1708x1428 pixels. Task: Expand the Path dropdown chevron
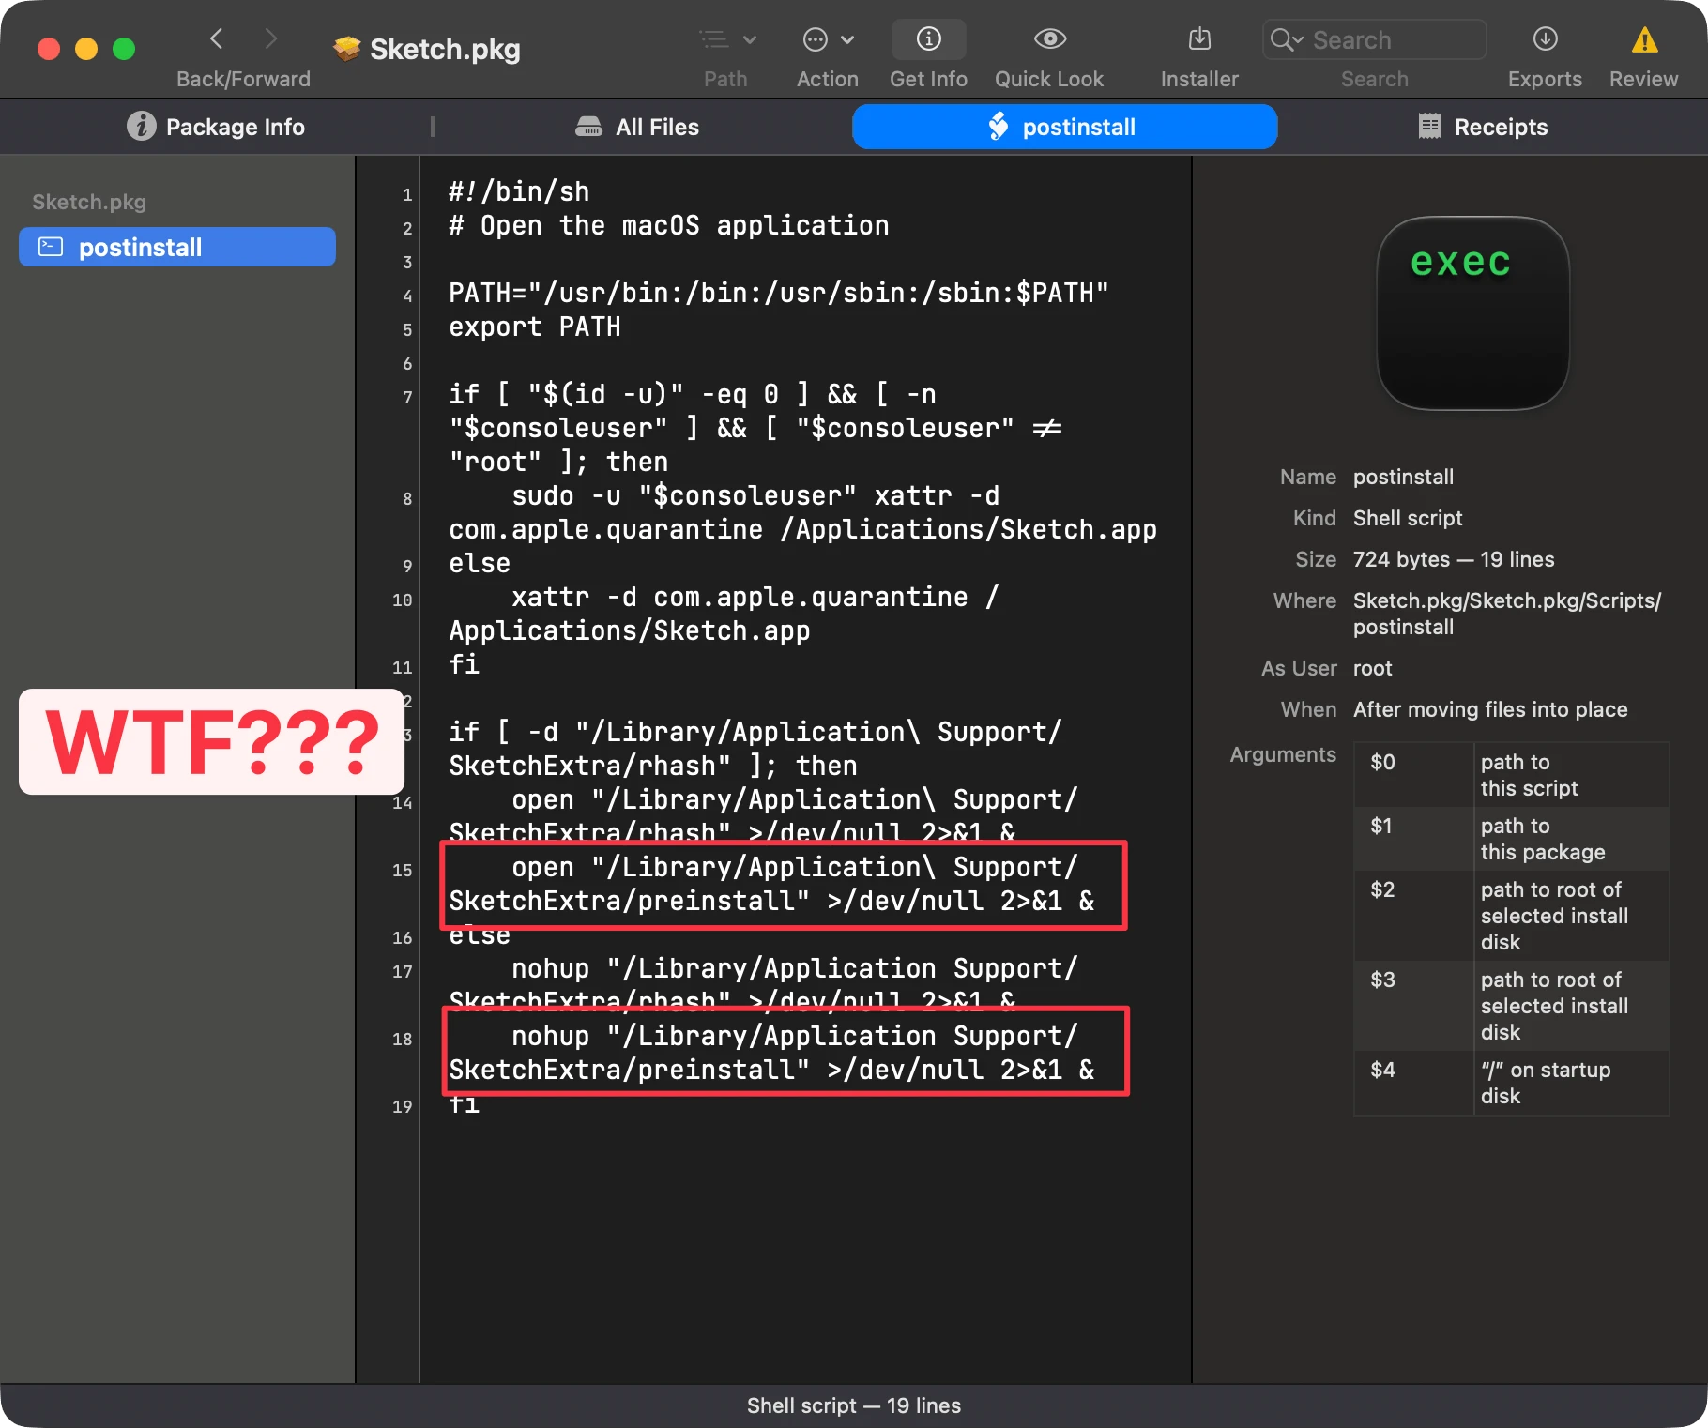(x=750, y=39)
